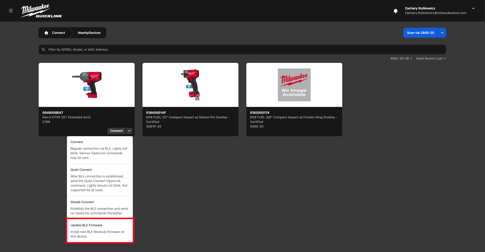Click the M18 FUEL 1/2" Compact Impact description
The height and width of the screenshot is (252, 485).
(188, 120)
